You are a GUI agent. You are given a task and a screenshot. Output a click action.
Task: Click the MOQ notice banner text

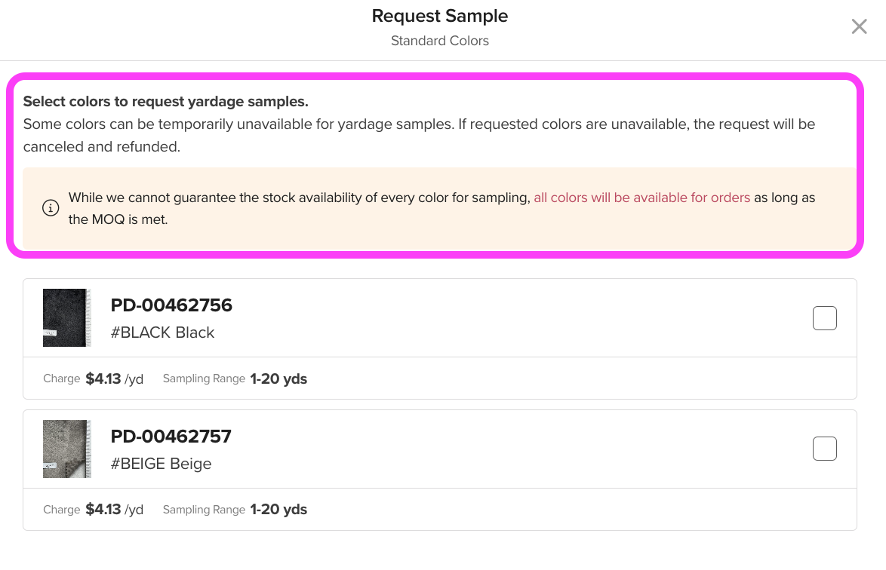(441, 208)
